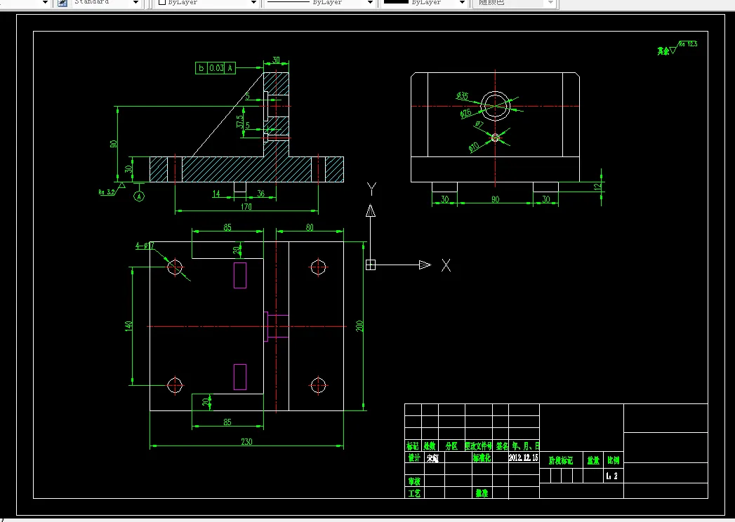Select the 170 dimension text

246,206
